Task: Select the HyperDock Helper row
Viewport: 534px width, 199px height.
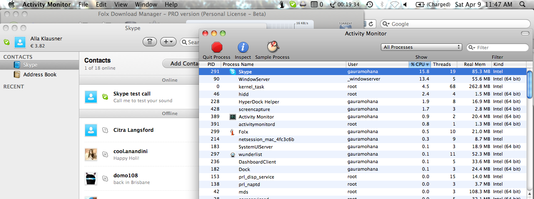Action: (x=363, y=102)
